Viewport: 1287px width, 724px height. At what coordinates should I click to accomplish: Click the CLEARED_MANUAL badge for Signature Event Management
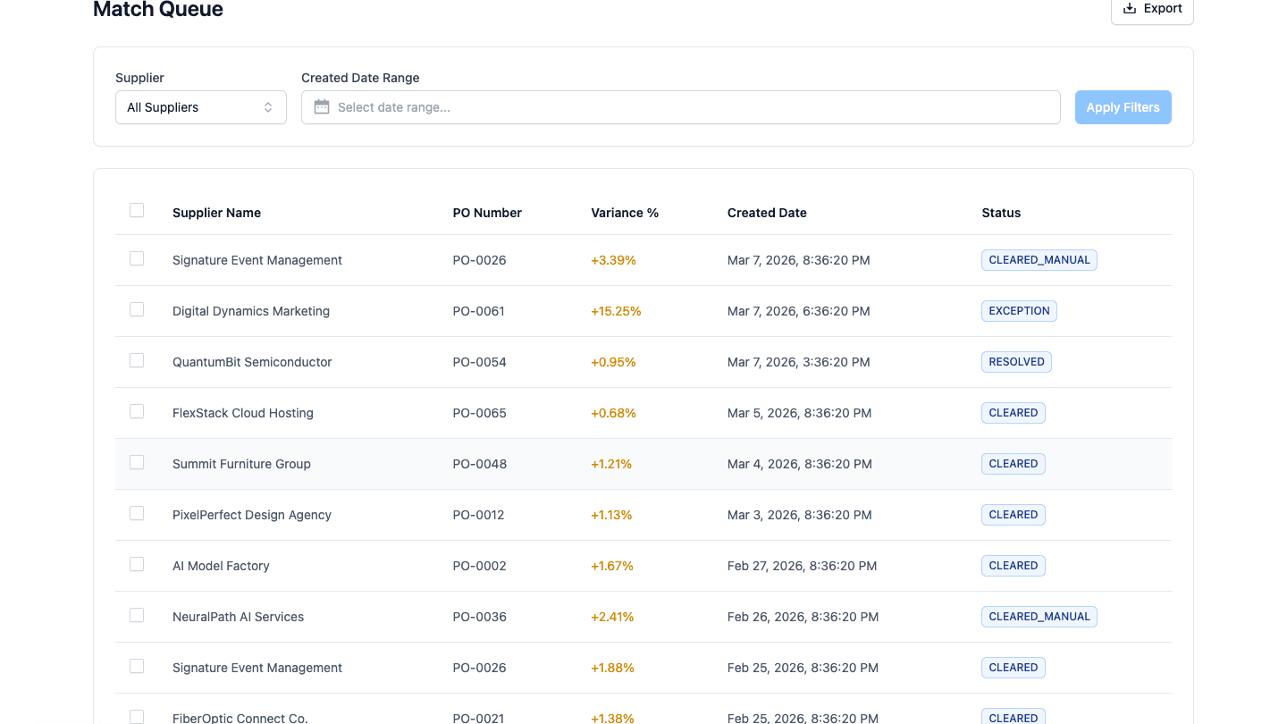pyautogui.click(x=1039, y=259)
